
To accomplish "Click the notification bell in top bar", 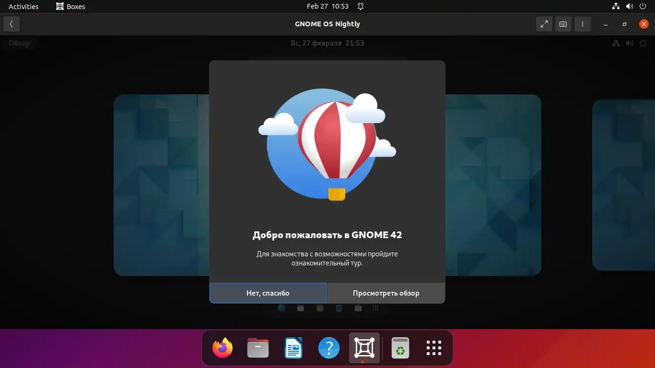I will coord(361,6).
